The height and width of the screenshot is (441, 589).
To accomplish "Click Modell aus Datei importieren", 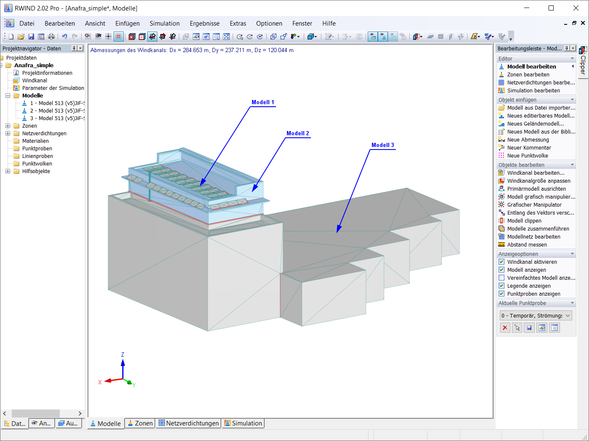I will 541,108.
